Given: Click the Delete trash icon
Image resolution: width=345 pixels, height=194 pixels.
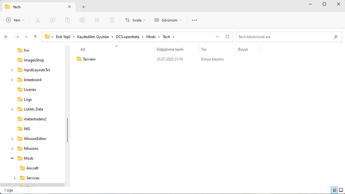Looking at the screenshot, I should tap(112, 20).
